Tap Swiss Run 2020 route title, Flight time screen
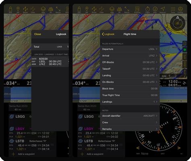 pos(87,106)
